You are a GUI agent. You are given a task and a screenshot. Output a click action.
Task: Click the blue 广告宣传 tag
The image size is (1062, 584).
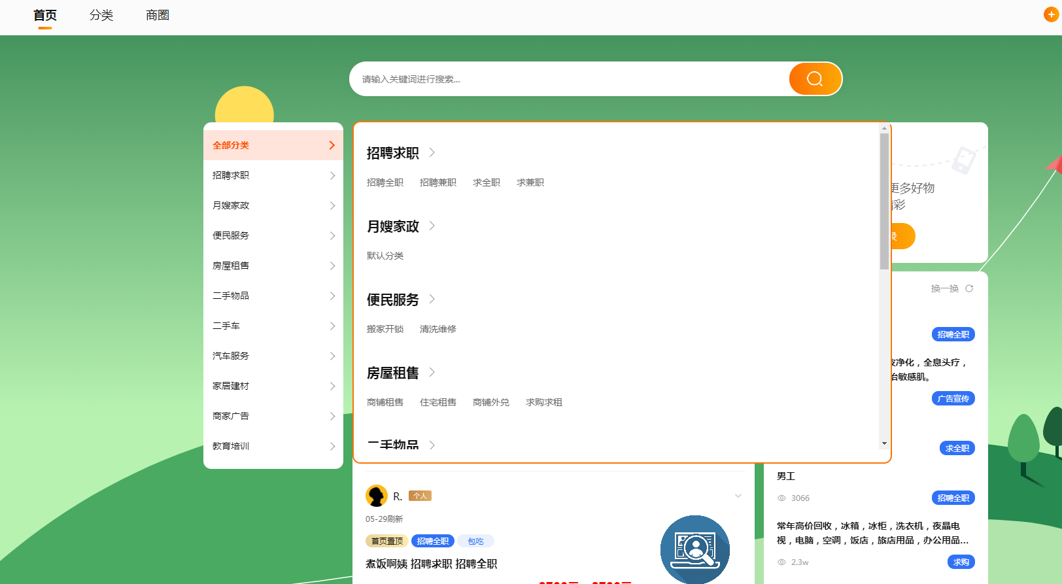(953, 398)
